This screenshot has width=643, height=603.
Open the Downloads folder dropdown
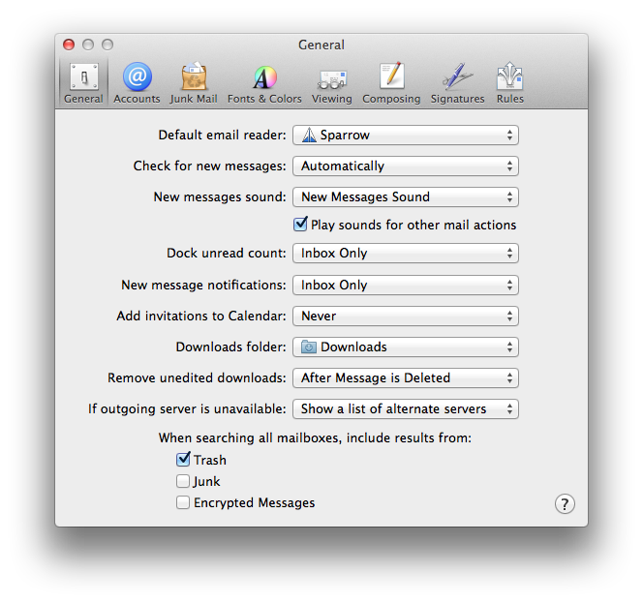(x=406, y=347)
